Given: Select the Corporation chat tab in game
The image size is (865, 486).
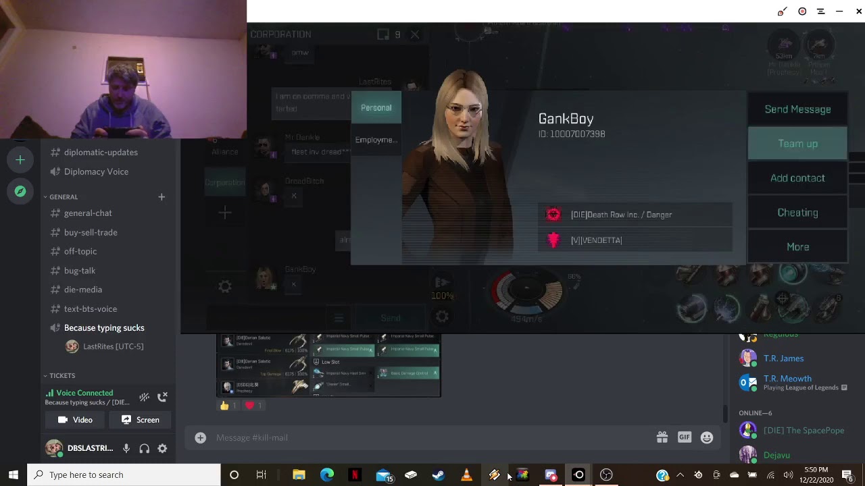Looking at the screenshot, I should click(225, 182).
